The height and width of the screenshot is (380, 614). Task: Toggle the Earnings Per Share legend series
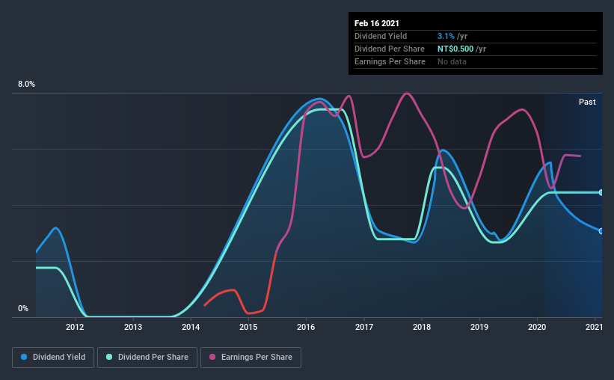point(251,358)
